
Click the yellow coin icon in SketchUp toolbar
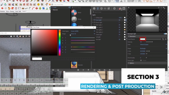(x=39, y=4)
